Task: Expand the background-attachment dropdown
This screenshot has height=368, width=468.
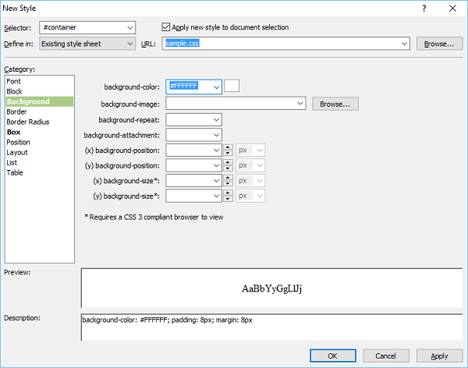Action: point(216,135)
